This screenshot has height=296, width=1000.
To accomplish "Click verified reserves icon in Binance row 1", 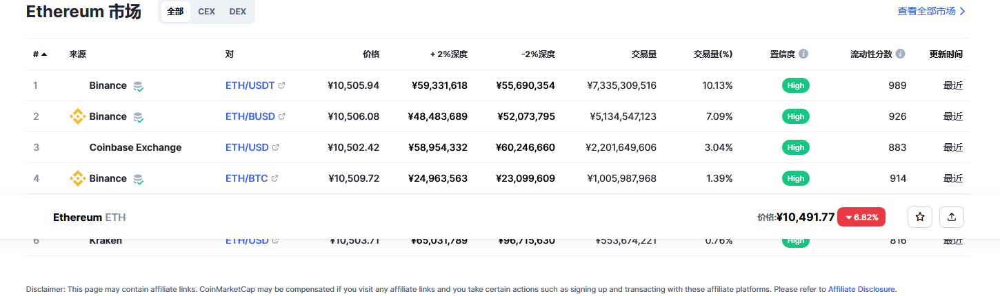I will click(x=139, y=86).
